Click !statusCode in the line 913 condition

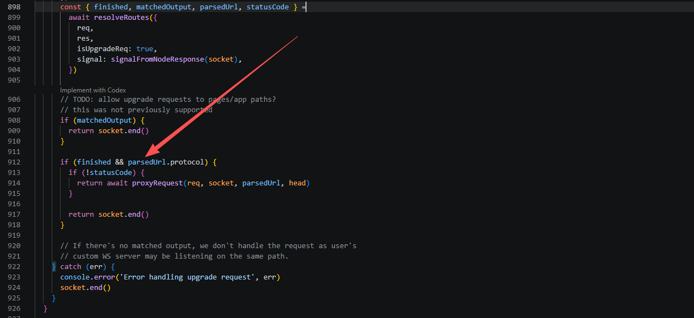pos(108,173)
